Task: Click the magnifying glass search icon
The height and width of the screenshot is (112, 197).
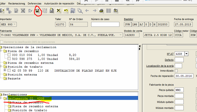Action: [80, 11]
